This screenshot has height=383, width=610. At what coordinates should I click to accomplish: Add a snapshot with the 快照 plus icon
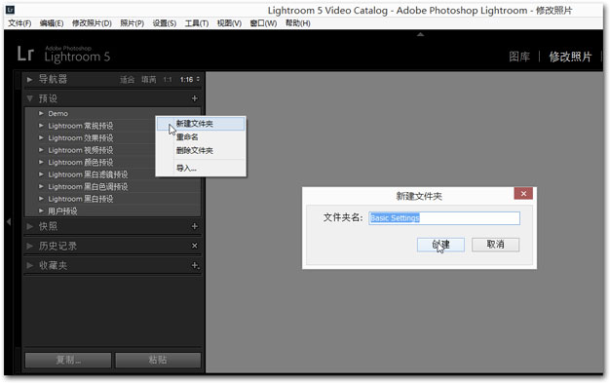tap(195, 226)
